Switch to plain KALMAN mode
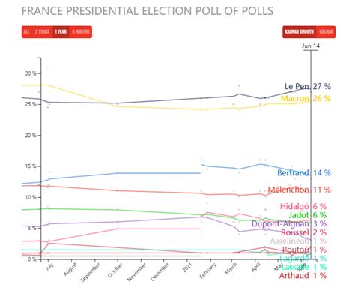This screenshot has width=355, height=296. tap(326, 32)
